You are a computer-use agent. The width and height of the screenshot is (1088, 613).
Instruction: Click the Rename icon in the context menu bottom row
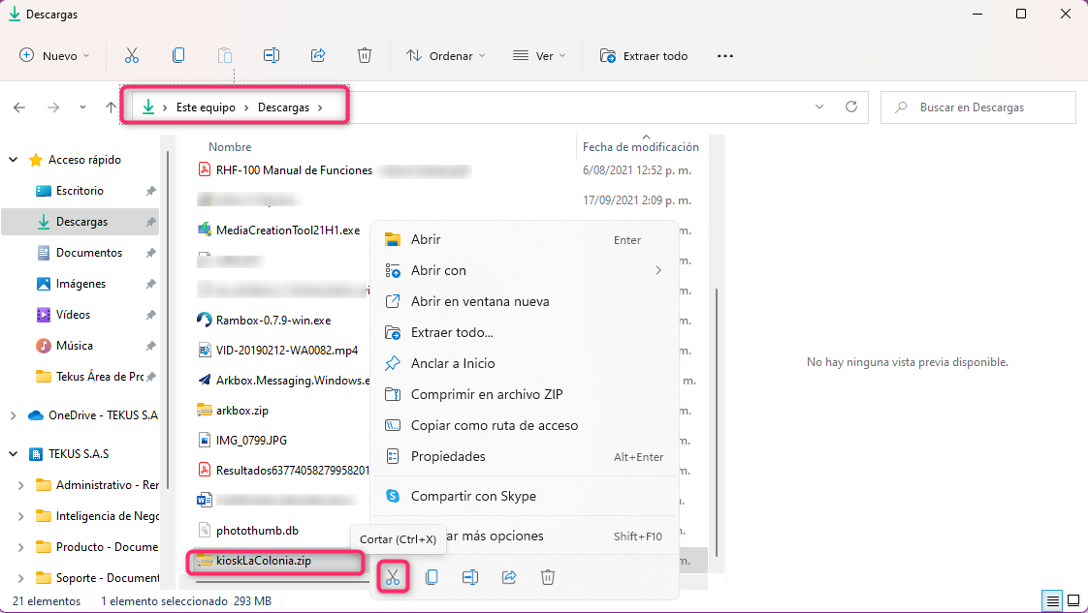click(470, 577)
